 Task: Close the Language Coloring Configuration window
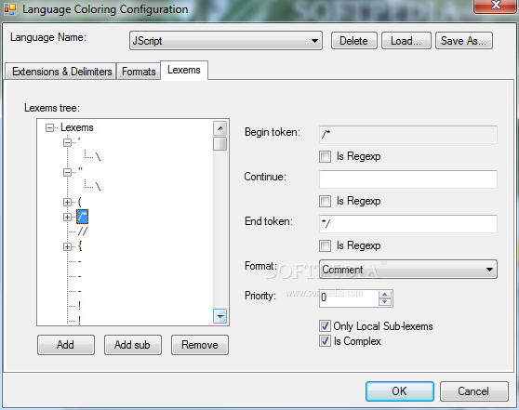click(x=495, y=6)
